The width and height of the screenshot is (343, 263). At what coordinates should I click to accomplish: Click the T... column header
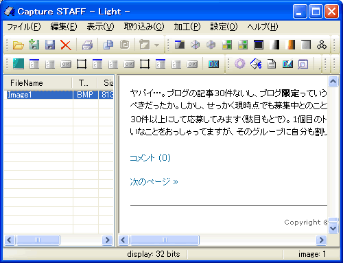tap(85, 83)
